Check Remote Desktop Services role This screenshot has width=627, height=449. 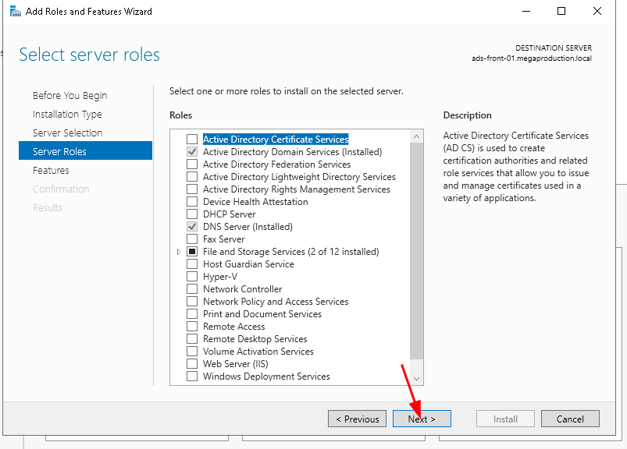click(x=192, y=339)
